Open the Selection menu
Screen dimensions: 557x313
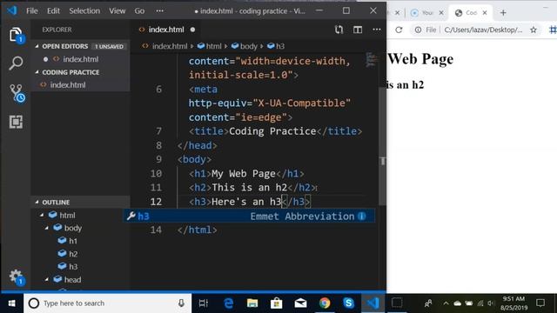tap(84, 11)
